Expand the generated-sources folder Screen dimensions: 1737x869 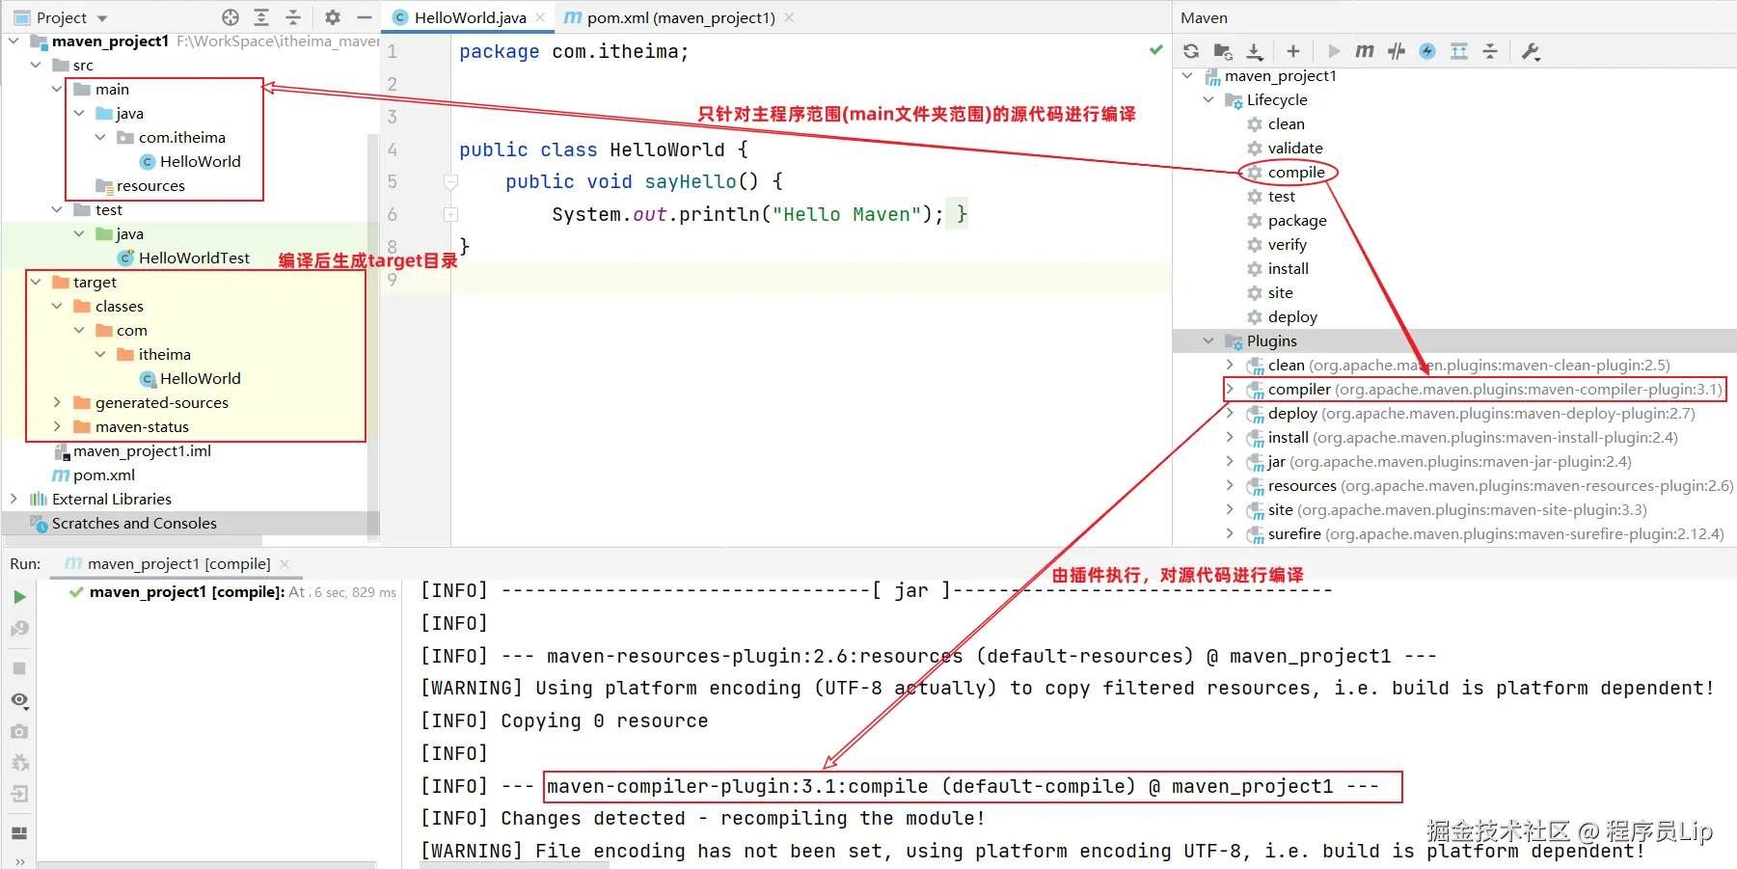click(x=58, y=402)
